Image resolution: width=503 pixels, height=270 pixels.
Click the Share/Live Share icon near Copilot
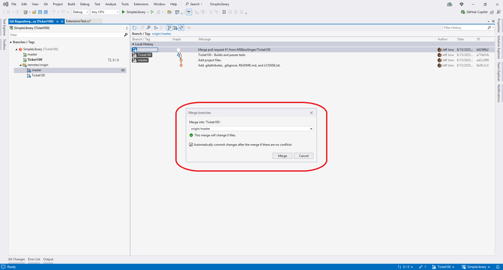click(x=492, y=12)
